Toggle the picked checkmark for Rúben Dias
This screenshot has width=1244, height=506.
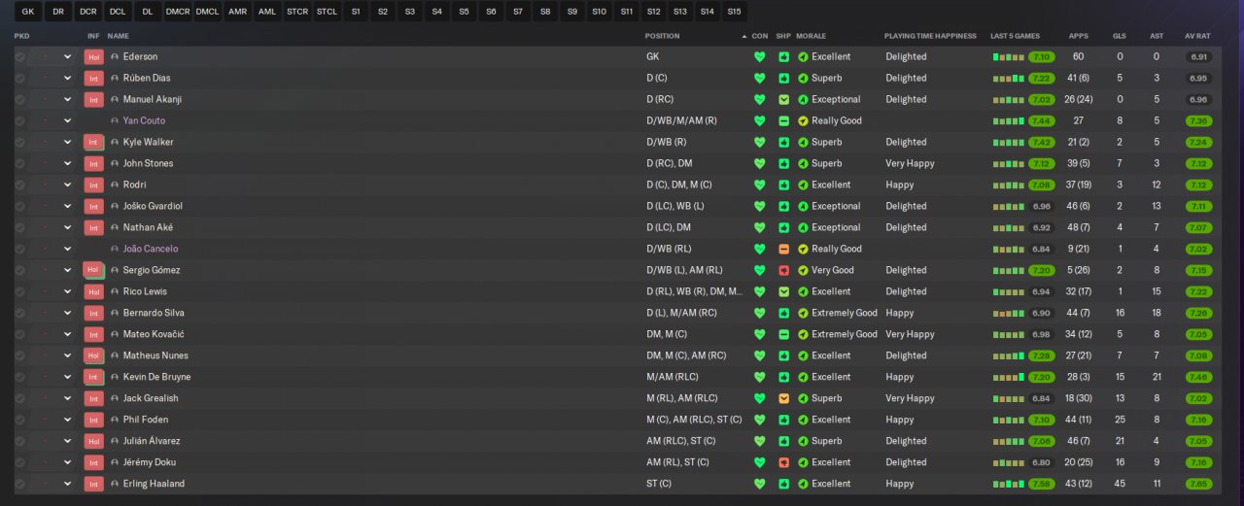click(19, 78)
